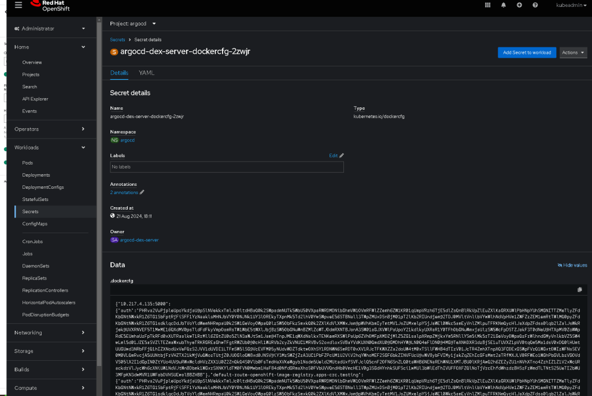Screen dimensions: 592x396
Task: Click the Edit labels link
Action: point(333,155)
